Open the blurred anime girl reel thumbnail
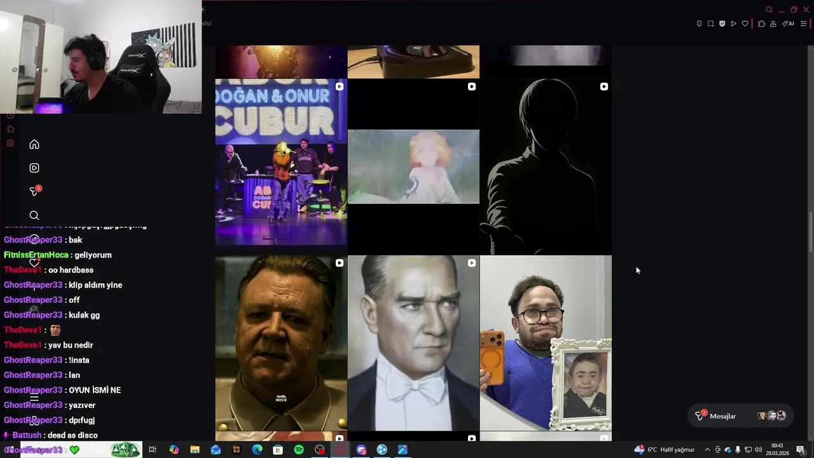This screenshot has height=458, width=814. [x=413, y=167]
